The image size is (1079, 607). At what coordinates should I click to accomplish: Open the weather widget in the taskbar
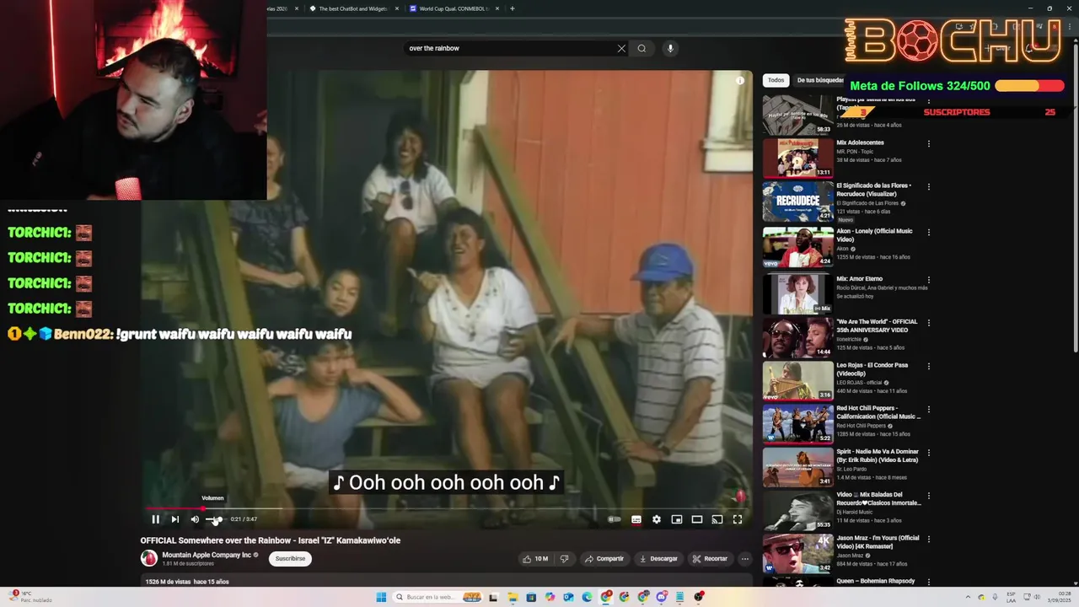[x=30, y=597]
